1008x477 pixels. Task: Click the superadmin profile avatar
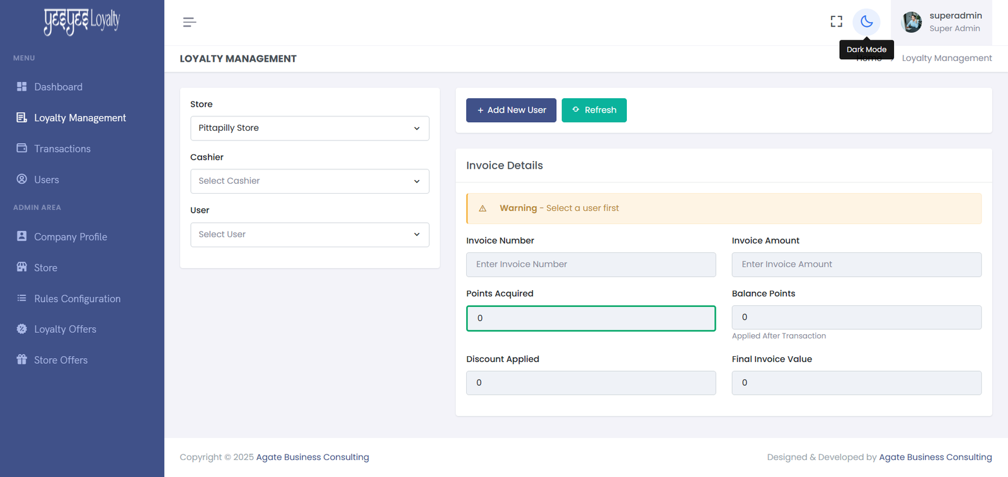[x=911, y=22]
